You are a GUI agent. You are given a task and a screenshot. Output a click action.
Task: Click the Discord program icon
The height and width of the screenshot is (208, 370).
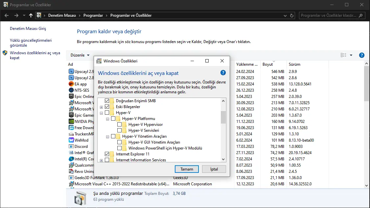coord(71,146)
